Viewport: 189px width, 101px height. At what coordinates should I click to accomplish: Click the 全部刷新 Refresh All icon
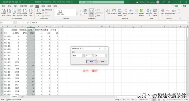[39, 12]
